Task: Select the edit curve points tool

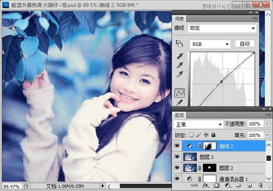Action: [x=179, y=93]
